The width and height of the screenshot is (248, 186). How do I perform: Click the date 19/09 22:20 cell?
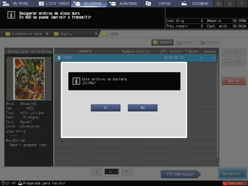click(x=174, y=58)
